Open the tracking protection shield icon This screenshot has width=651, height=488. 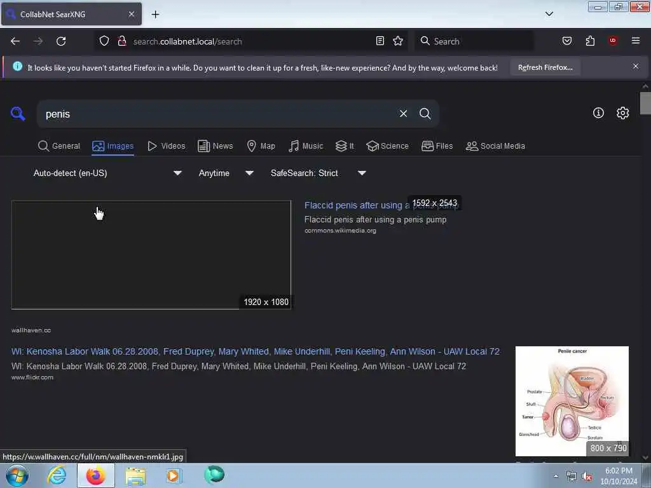coord(104,41)
